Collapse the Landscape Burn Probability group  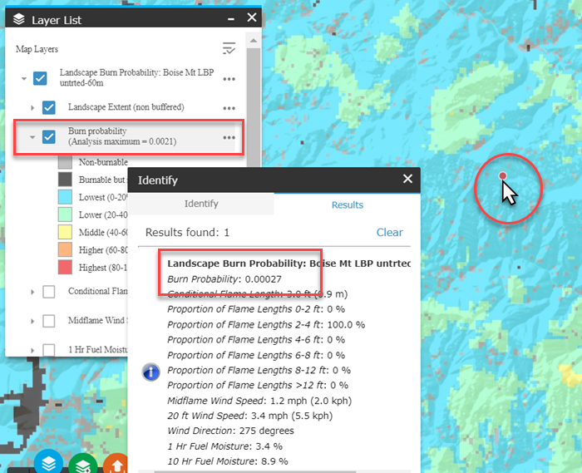click(x=24, y=79)
